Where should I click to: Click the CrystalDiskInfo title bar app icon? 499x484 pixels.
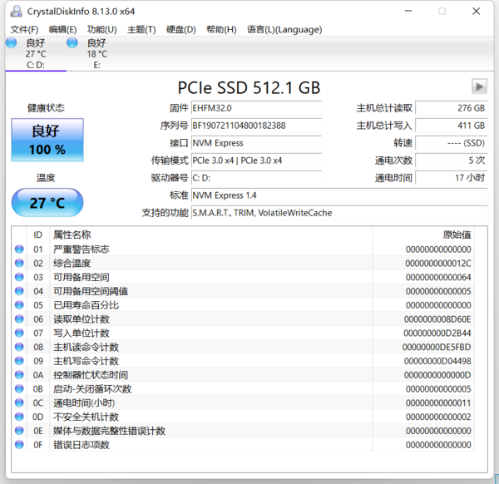click(x=16, y=12)
